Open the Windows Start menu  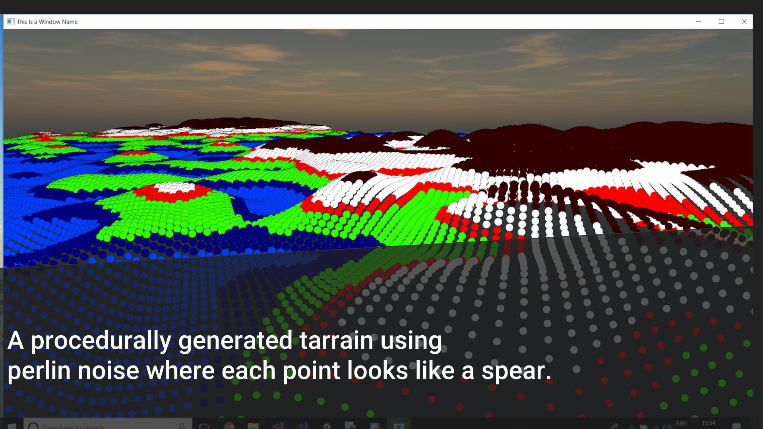coord(11,425)
